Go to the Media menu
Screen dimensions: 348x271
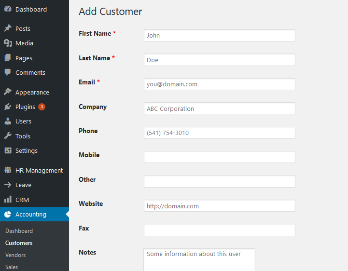pos(34,43)
